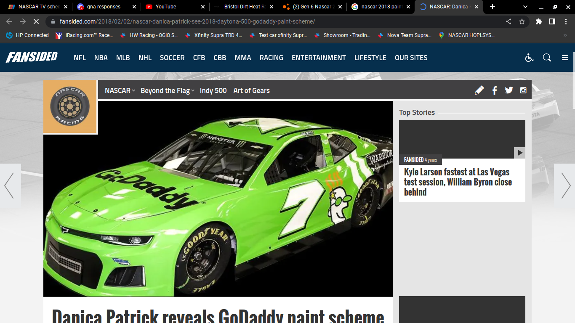This screenshot has height=323, width=575.
Task: Open the browser extensions puzzle icon
Action: click(539, 21)
